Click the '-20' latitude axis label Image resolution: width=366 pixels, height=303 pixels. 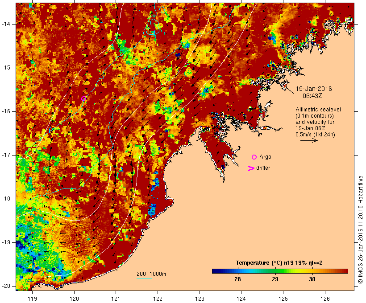click(6, 286)
